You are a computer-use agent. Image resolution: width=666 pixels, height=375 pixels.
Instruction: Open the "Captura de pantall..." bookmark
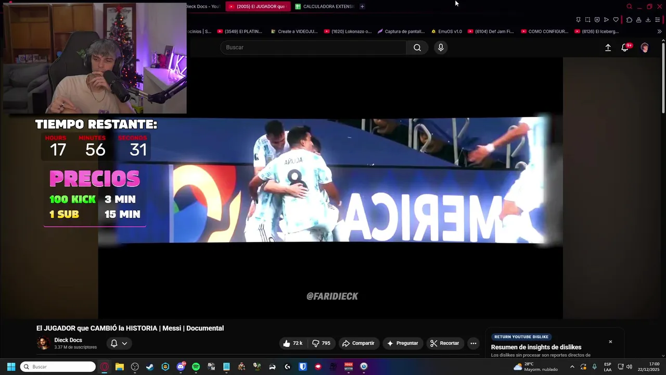tap(401, 31)
